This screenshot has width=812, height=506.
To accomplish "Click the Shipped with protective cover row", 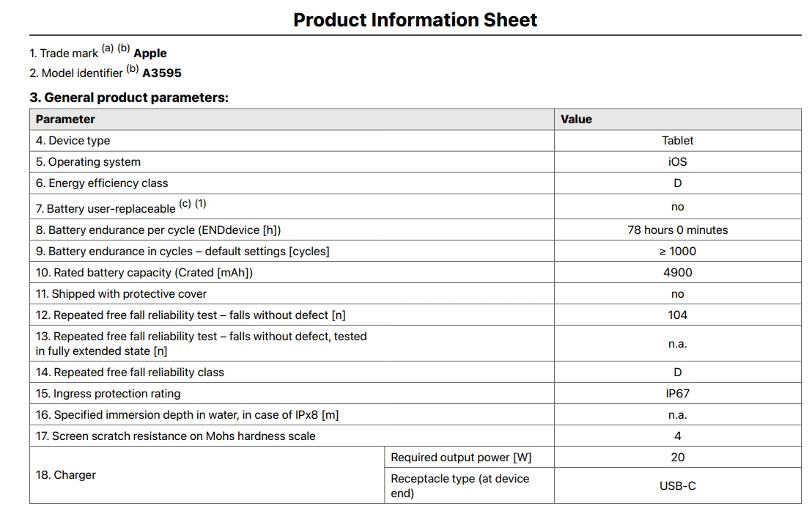I will coord(416,294).
